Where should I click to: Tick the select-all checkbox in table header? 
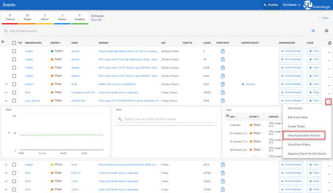(14, 43)
